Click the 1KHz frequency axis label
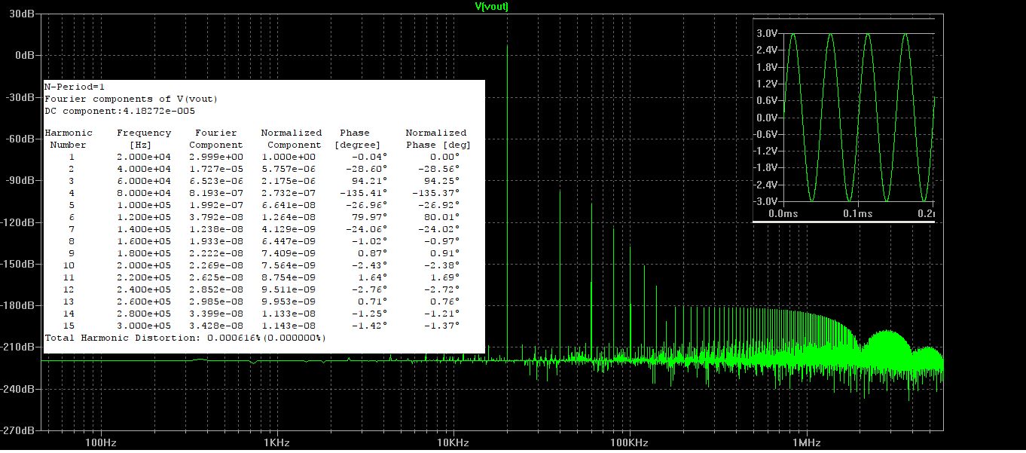Screen dimensions: 1026x453 276,442
